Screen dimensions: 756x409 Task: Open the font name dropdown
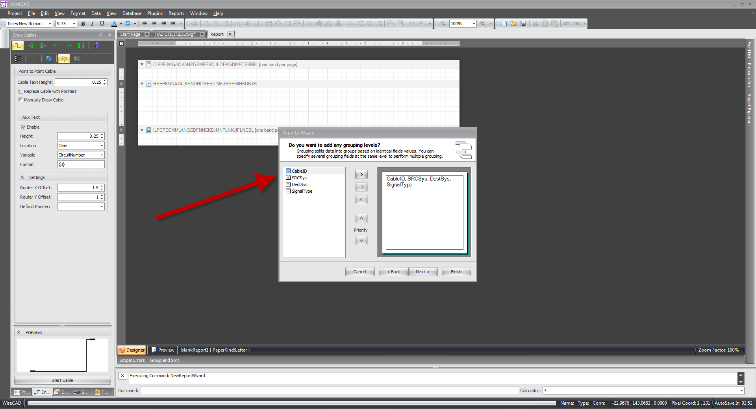point(50,24)
